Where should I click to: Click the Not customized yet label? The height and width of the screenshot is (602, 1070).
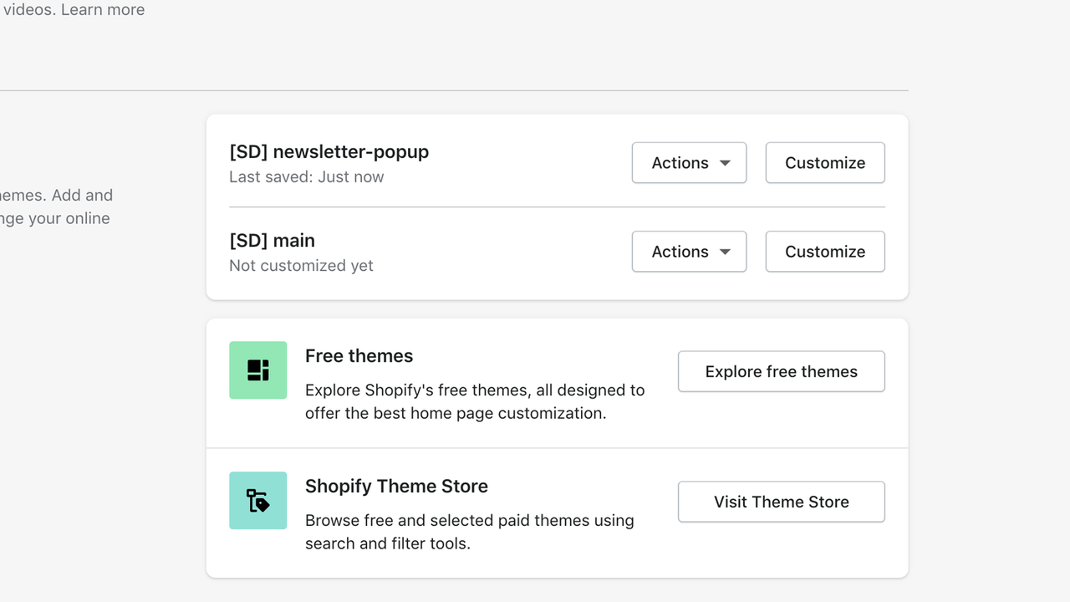coord(301,265)
